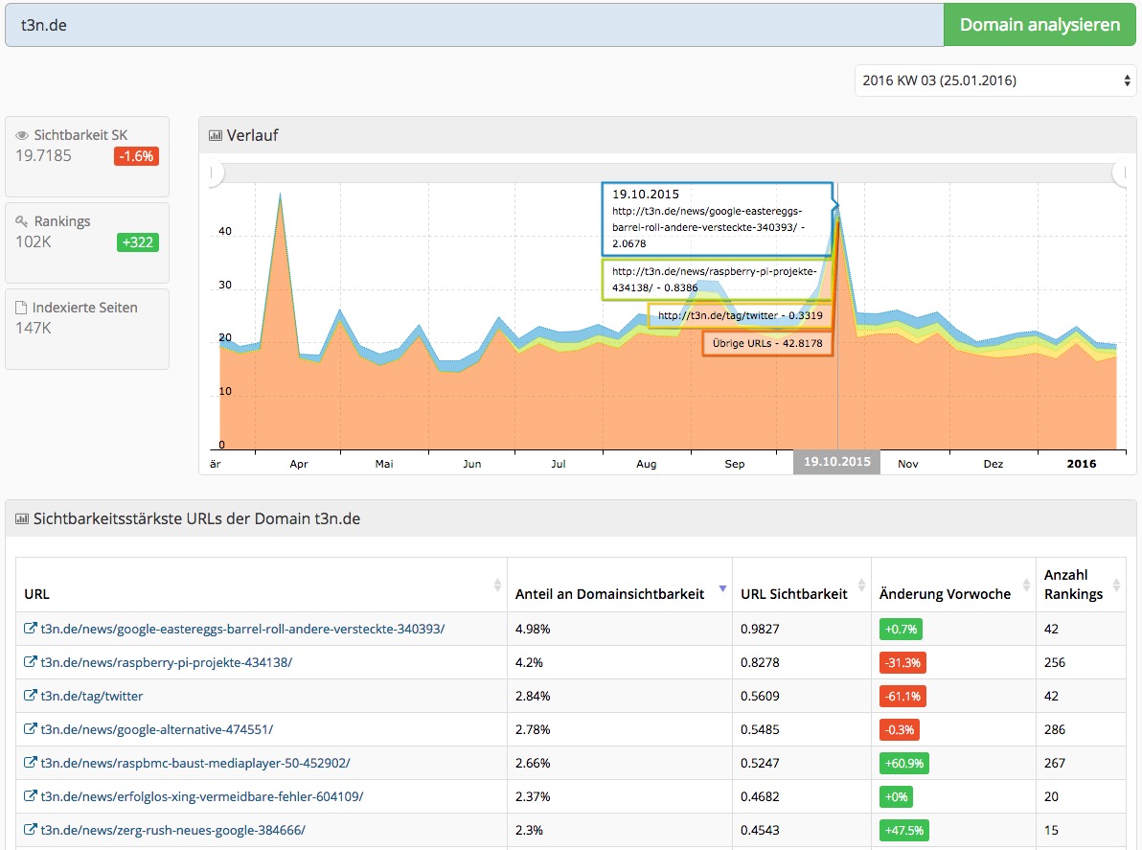
Task: Open the erfolglos-xing-vermeidbare-fehler URL link
Action: tap(202, 796)
